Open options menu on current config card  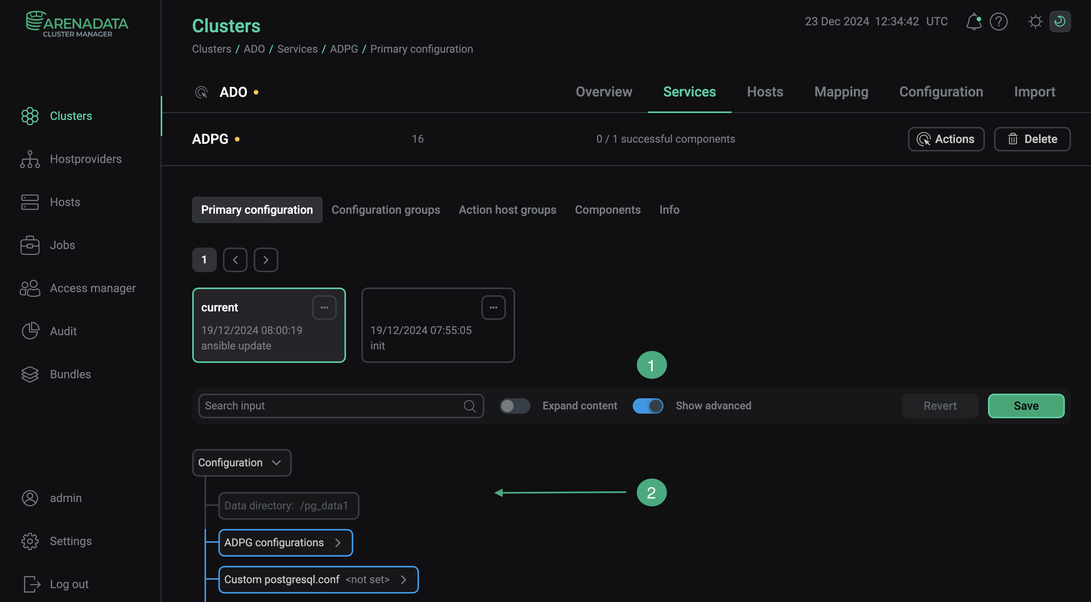(x=324, y=308)
